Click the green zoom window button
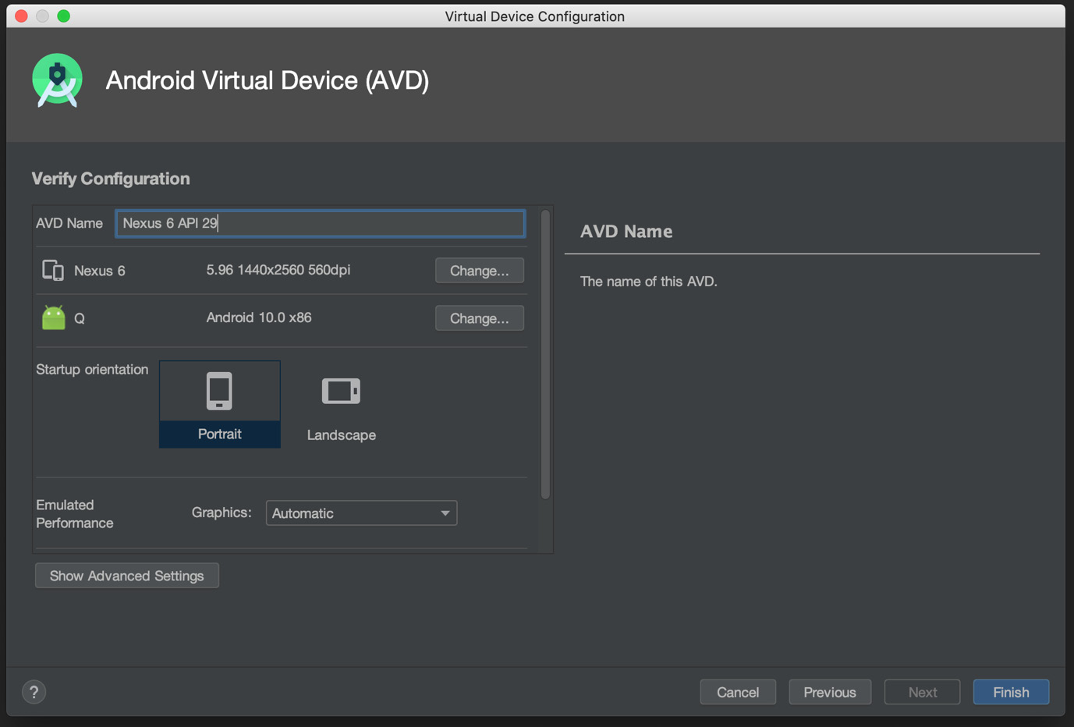This screenshot has width=1074, height=727. point(64,16)
